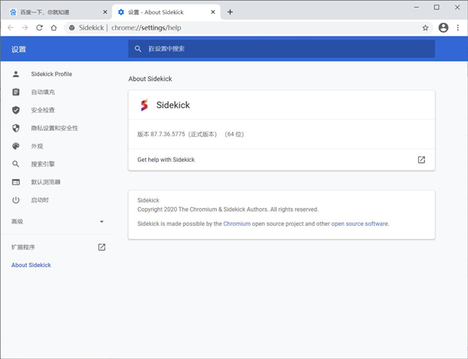Open the 搜索引擎 settings section
Screen dimensions: 468x359
point(43,164)
